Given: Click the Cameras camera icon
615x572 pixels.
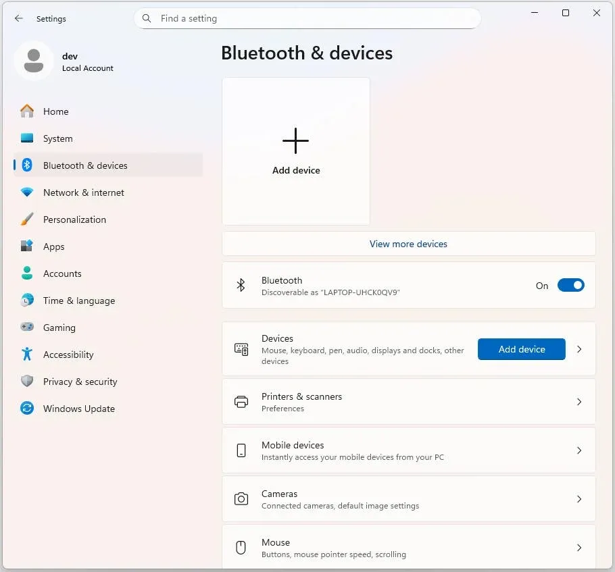Looking at the screenshot, I should pos(241,499).
